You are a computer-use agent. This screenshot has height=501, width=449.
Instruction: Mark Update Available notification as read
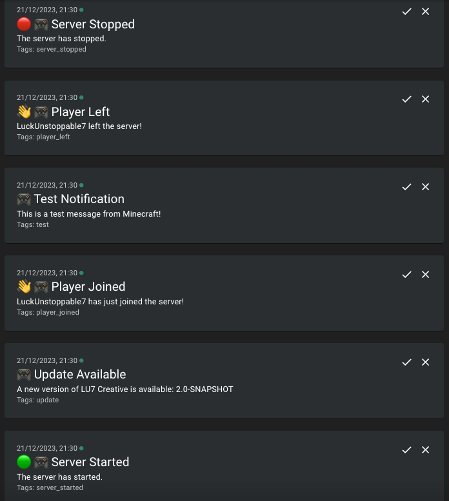[406, 362]
